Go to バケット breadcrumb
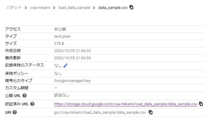The height and width of the screenshot is (126, 223). tap(14, 8)
